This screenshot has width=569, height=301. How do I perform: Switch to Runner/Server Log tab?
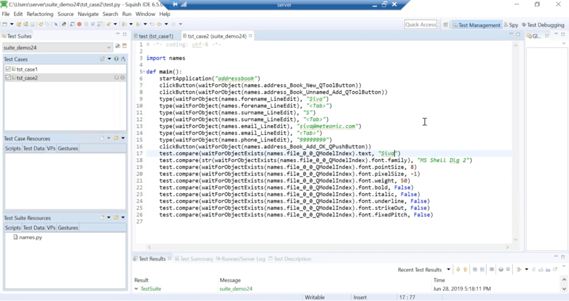tap(240, 258)
